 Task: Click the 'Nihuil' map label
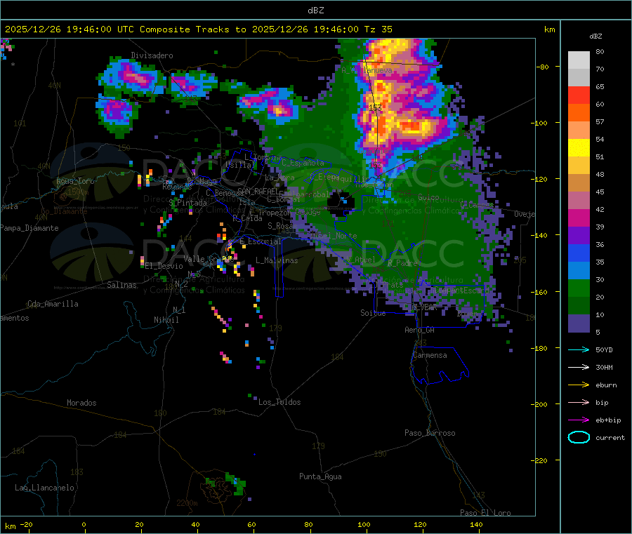pyautogui.click(x=166, y=320)
